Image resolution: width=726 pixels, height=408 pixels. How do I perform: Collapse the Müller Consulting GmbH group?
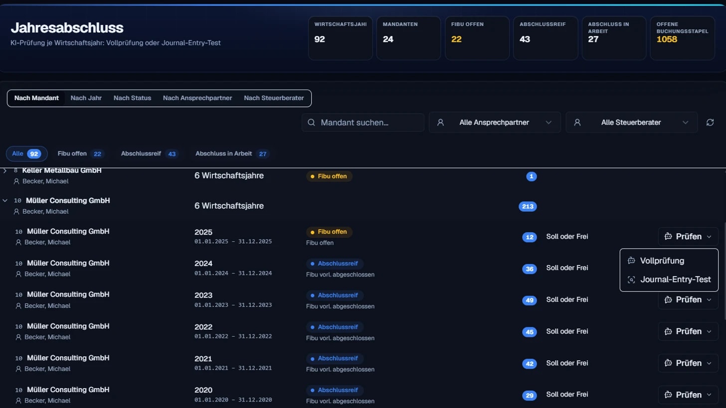click(x=5, y=200)
